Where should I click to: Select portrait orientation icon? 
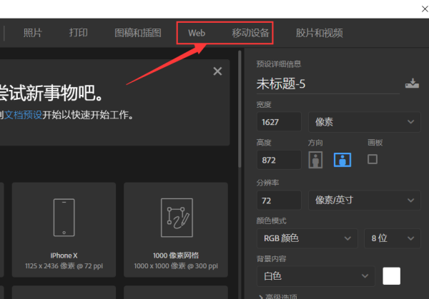coord(315,160)
